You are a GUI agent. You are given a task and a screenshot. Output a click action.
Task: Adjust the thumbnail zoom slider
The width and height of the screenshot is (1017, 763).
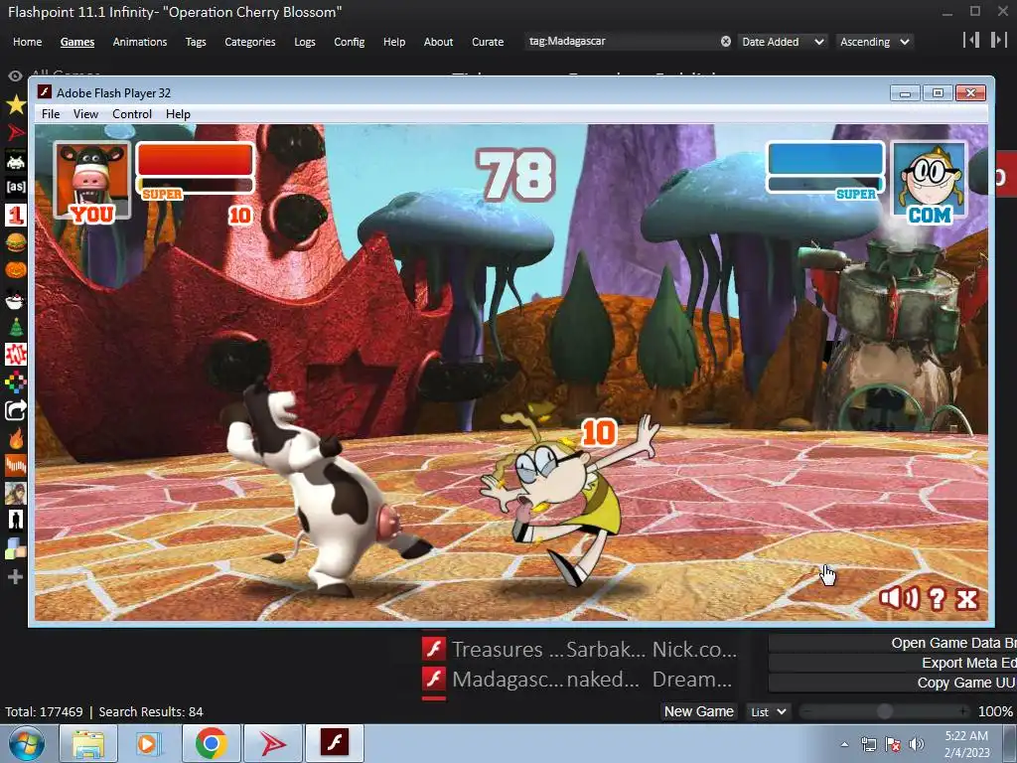click(884, 711)
